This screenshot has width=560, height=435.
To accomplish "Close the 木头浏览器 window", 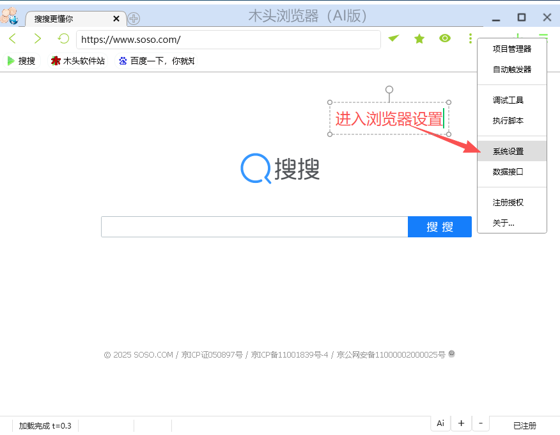I will pyautogui.click(x=547, y=17).
